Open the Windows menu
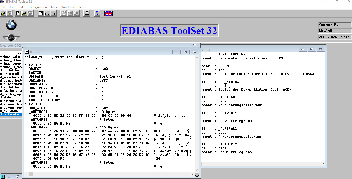 [x=68, y=7]
